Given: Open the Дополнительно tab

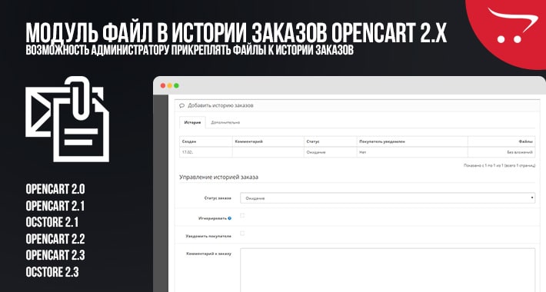Looking at the screenshot, I should tap(225, 122).
